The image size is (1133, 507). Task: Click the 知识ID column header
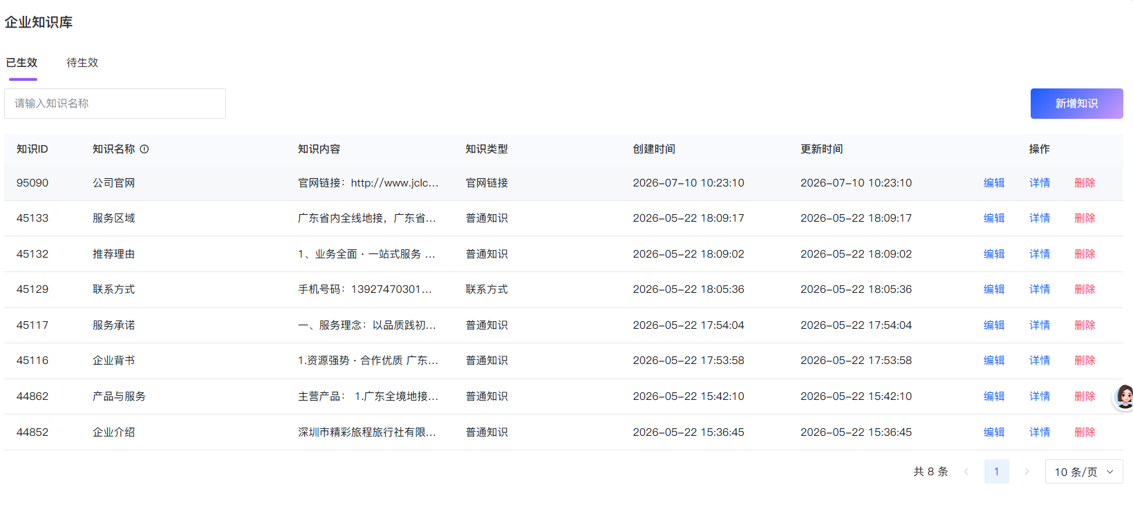point(32,149)
